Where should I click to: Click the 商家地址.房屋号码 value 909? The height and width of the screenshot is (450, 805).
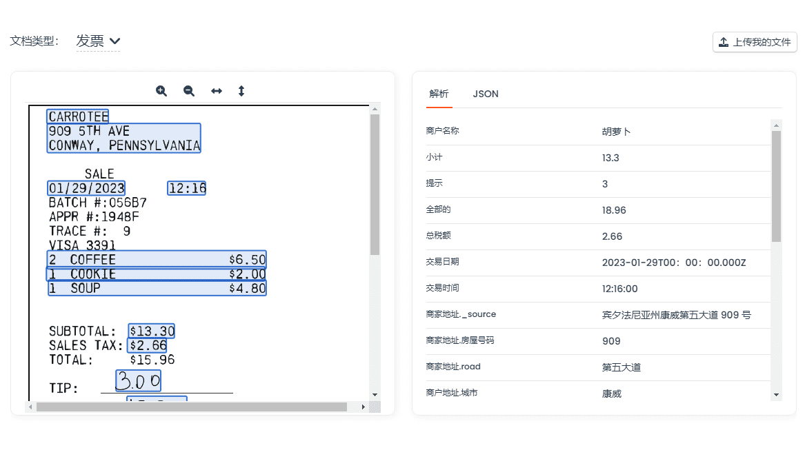(611, 341)
